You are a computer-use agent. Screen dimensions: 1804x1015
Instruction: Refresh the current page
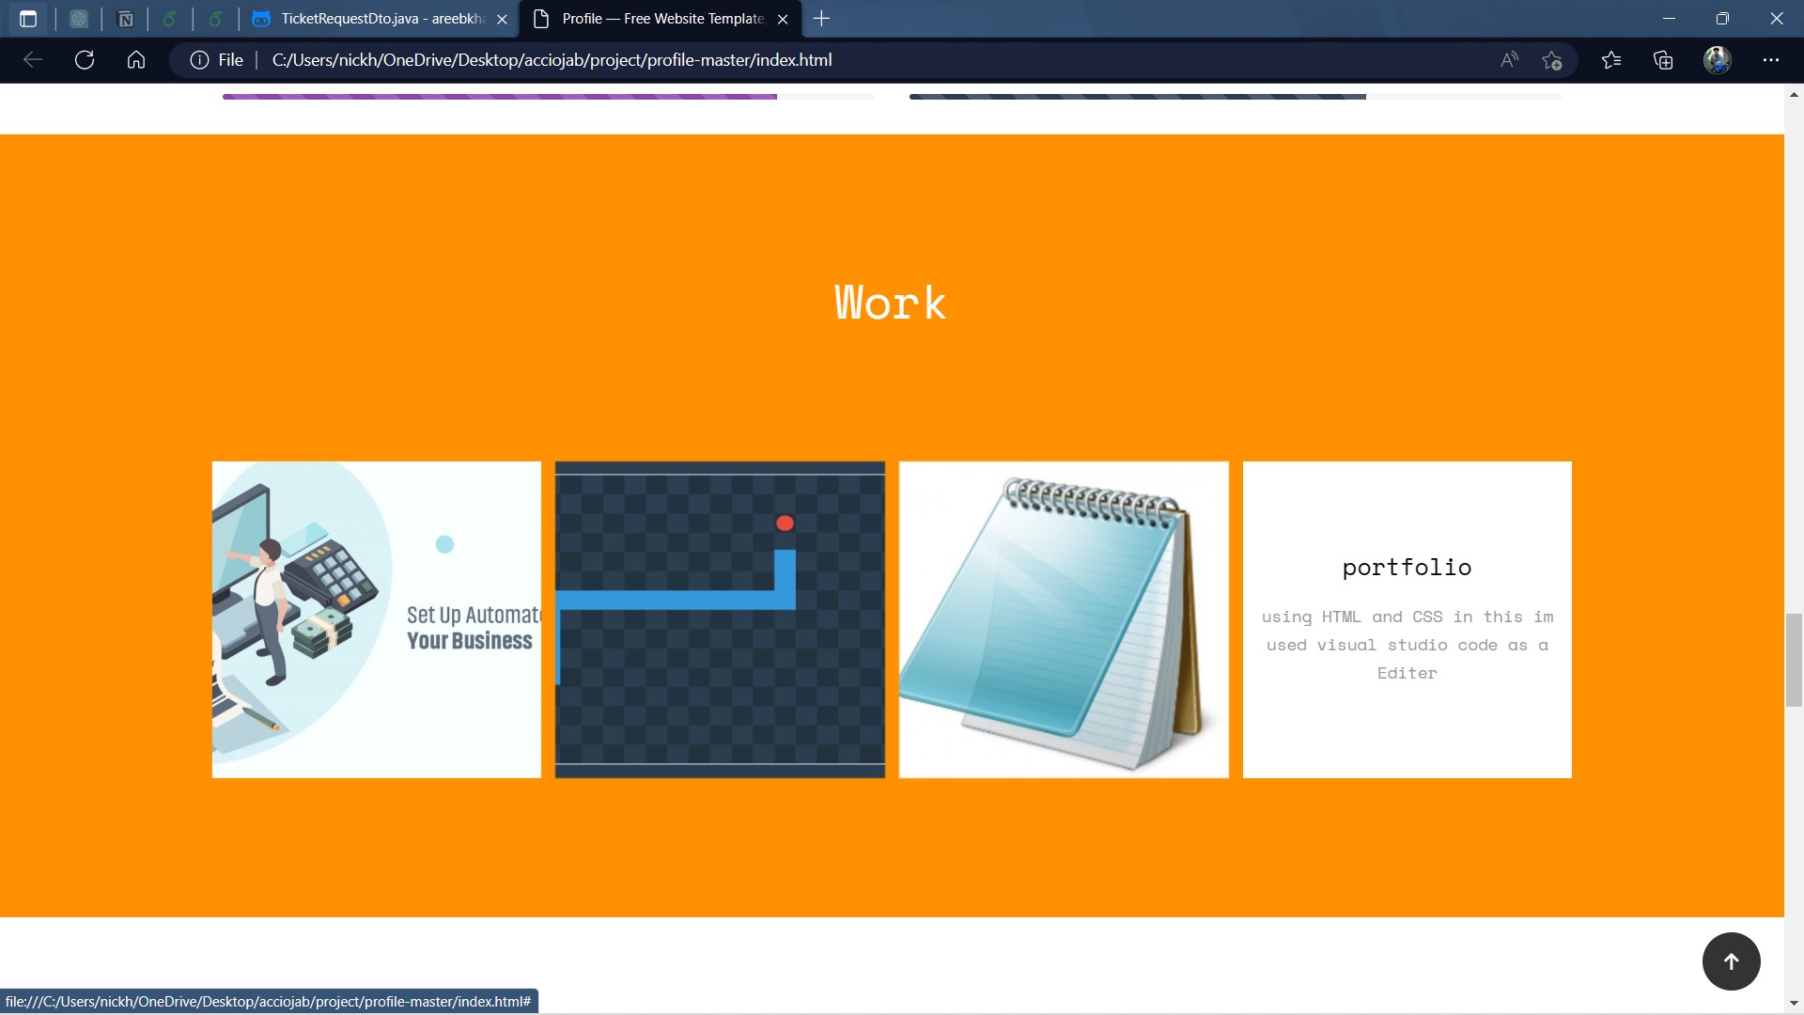[85, 59]
